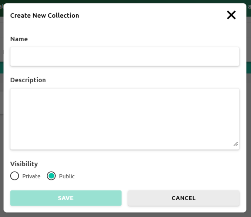Click the "Description" field label

coord(28,80)
